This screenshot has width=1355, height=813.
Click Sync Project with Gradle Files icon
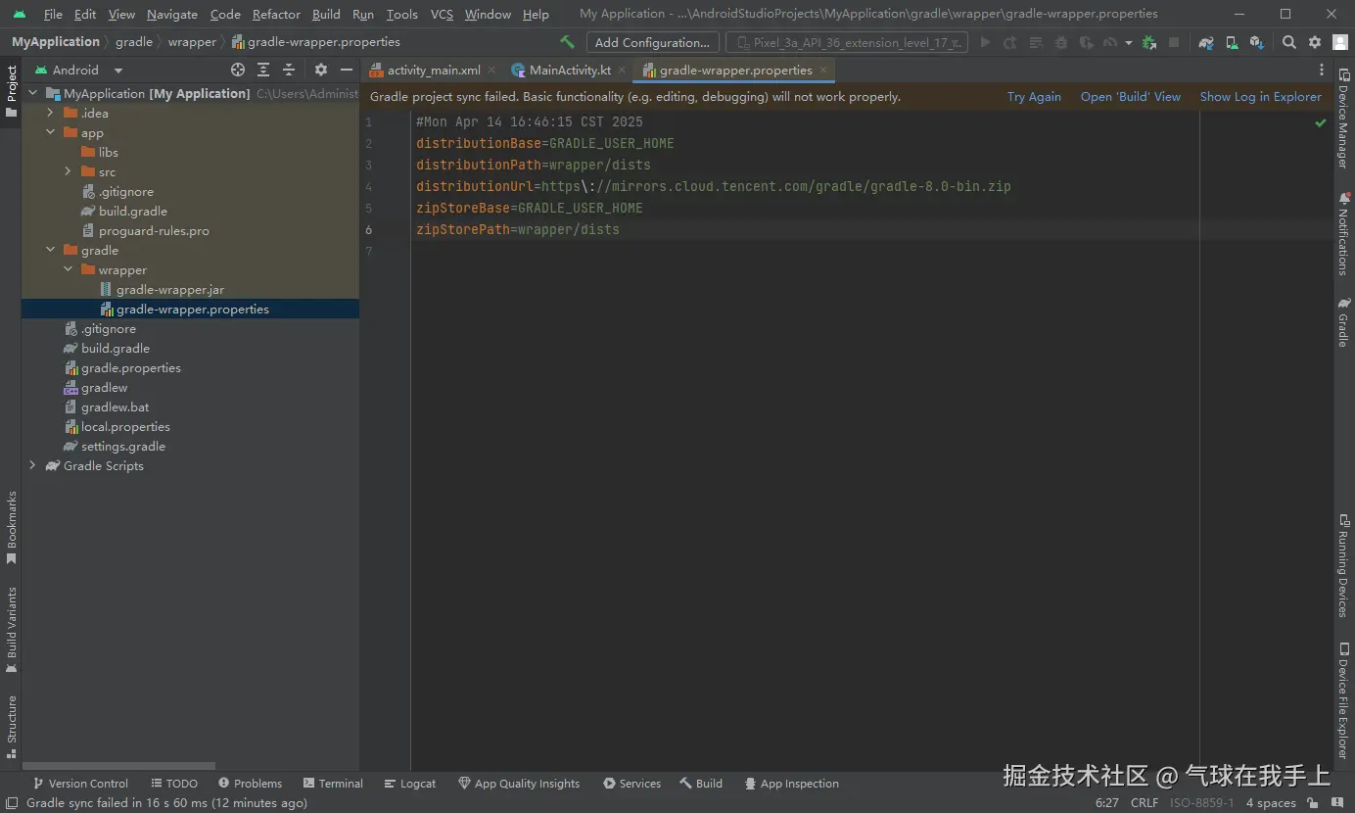(x=1206, y=42)
